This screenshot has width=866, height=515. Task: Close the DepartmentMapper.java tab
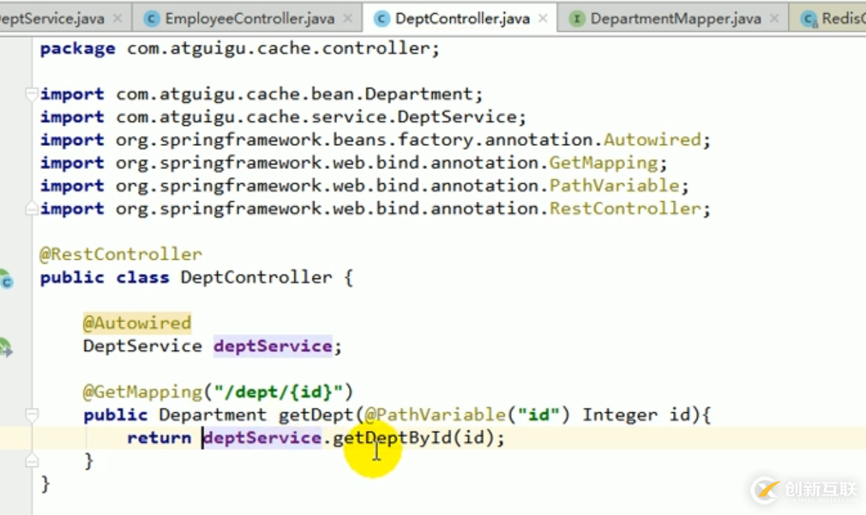point(776,18)
